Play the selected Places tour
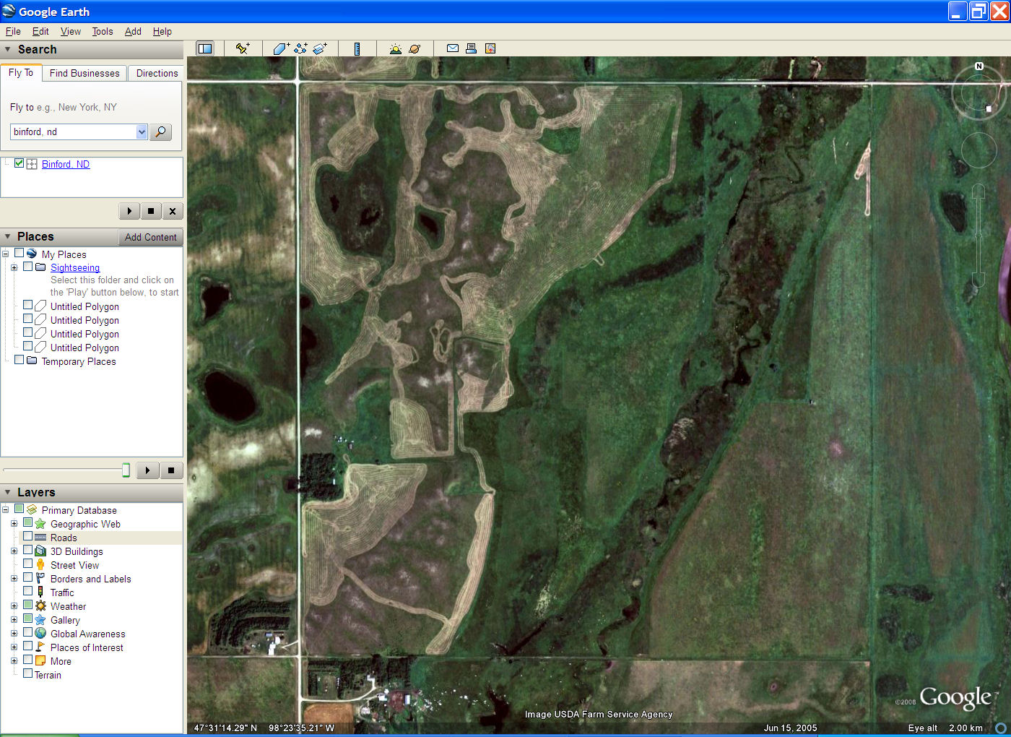 tap(147, 470)
